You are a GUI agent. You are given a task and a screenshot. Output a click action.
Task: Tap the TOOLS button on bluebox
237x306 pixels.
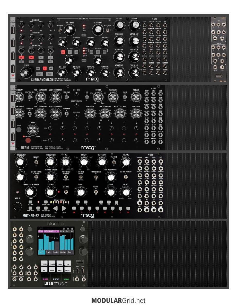point(68,270)
